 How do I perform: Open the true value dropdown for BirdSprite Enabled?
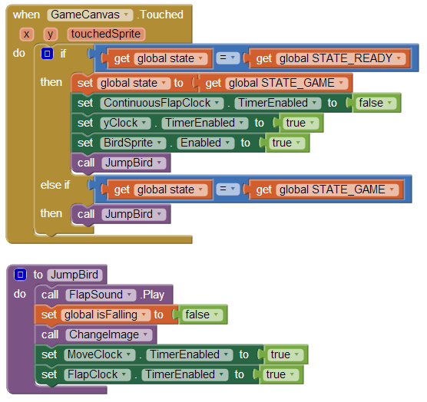click(x=286, y=143)
